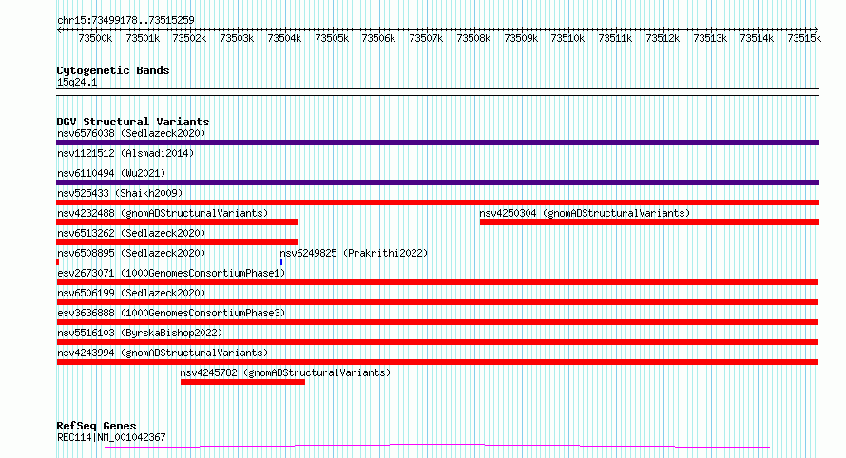This screenshot has height=458, width=846.
Task: Click the short red bar under nsv4245782
Action: (242, 382)
